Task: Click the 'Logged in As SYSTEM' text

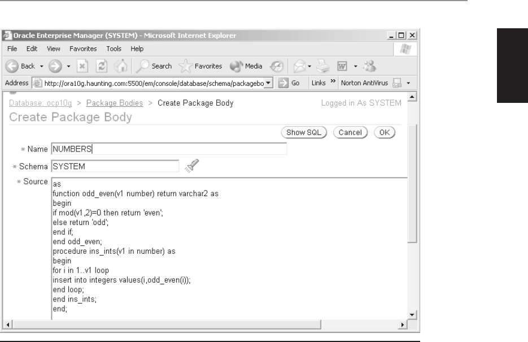Action: pyautogui.click(x=361, y=103)
